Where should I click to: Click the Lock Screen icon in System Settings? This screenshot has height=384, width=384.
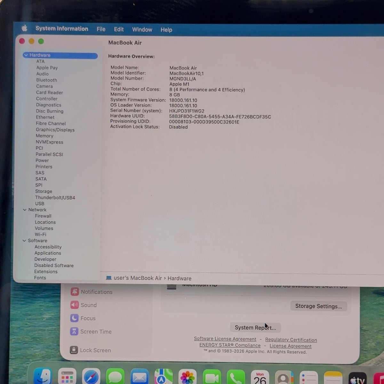coord(74,350)
